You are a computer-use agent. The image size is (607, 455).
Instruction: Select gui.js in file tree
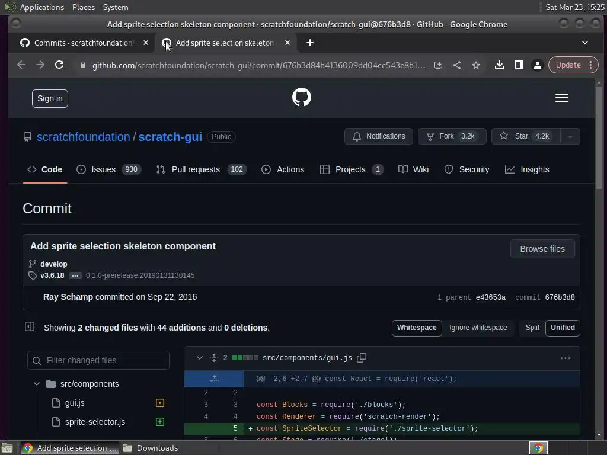pyautogui.click(x=75, y=403)
